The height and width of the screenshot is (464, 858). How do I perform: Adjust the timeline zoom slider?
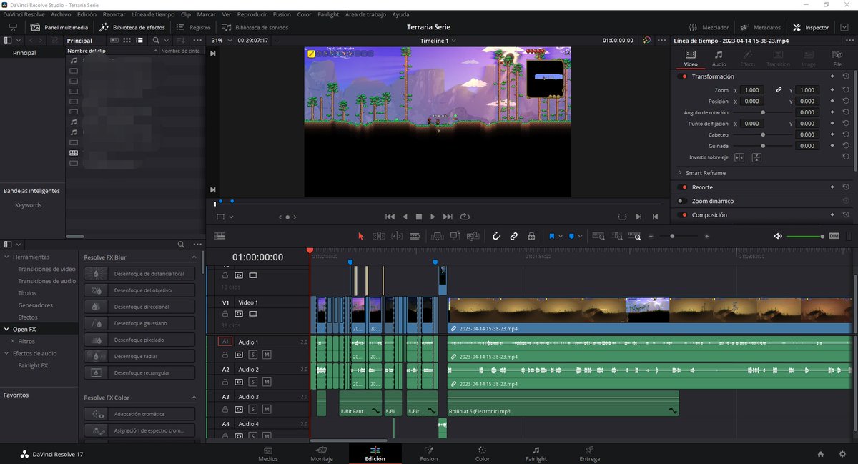tap(672, 236)
